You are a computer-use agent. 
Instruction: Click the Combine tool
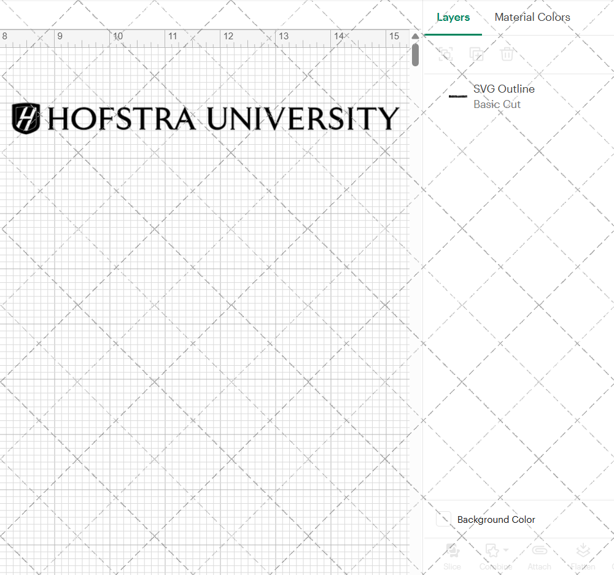(x=495, y=557)
